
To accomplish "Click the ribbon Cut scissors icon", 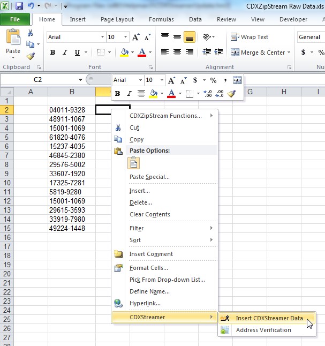I will click(30, 33).
